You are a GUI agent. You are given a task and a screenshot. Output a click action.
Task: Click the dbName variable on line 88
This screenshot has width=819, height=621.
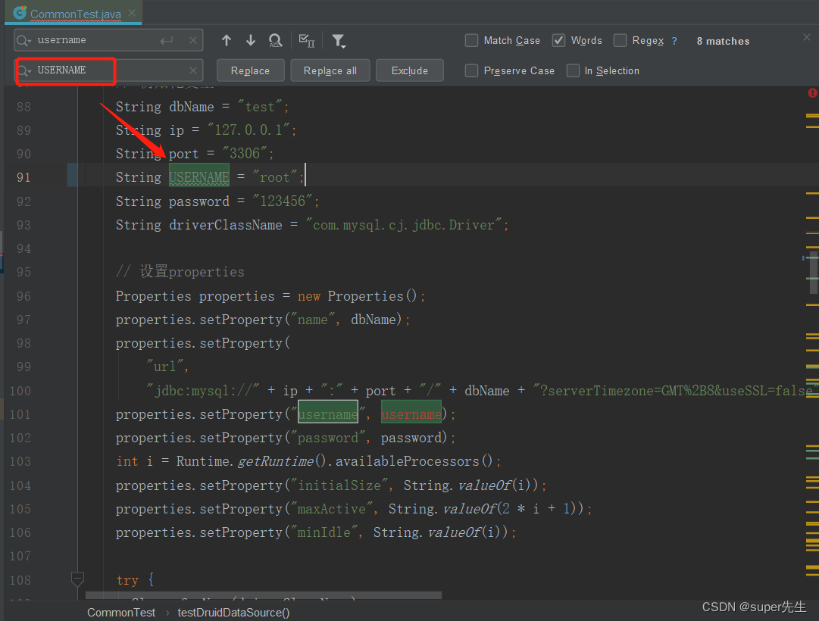(x=191, y=107)
